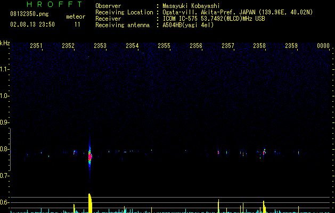Click the 0000 time marker
This screenshot has width=335, height=213.
(x=323, y=45)
